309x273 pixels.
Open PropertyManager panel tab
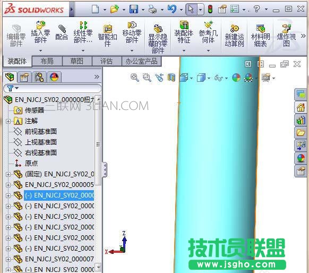tap(24, 77)
